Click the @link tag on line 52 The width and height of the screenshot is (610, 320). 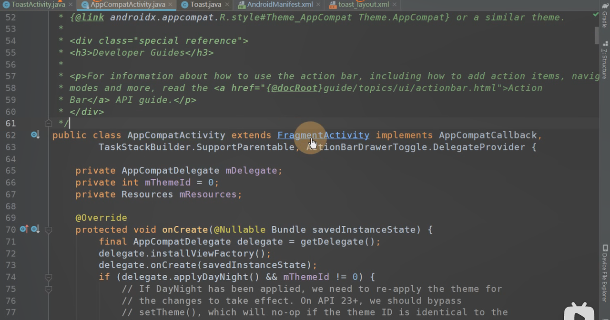click(x=90, y=17)
